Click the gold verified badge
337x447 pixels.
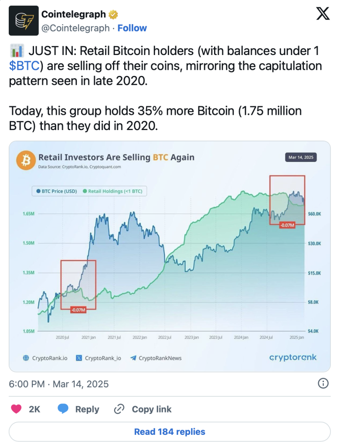point(113,15)
